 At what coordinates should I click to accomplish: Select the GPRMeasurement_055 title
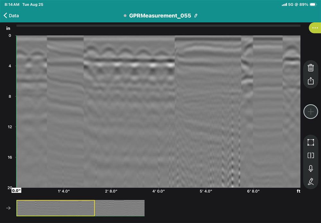[x=160, y=15]
